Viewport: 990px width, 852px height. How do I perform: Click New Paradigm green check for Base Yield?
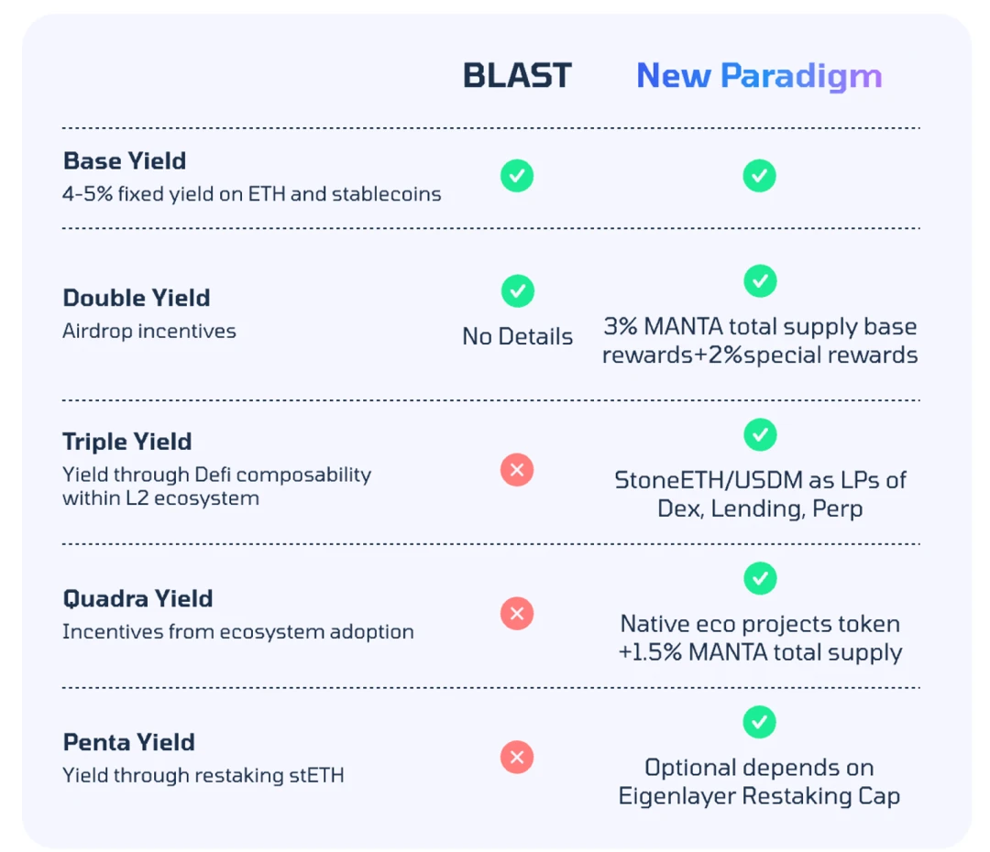pyautogui.click(x=759, y=175)
